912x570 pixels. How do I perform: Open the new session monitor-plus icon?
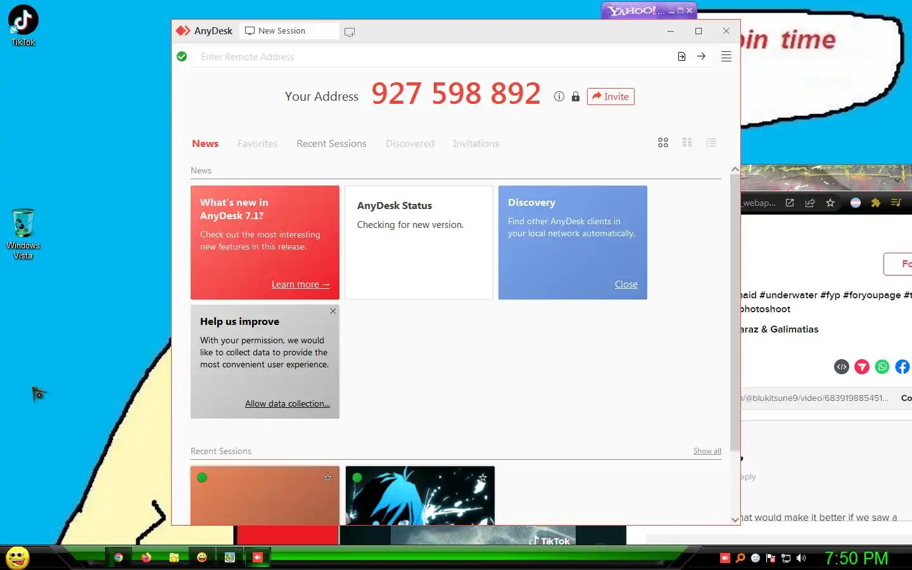pyautogui.click(x=350, y=32)
